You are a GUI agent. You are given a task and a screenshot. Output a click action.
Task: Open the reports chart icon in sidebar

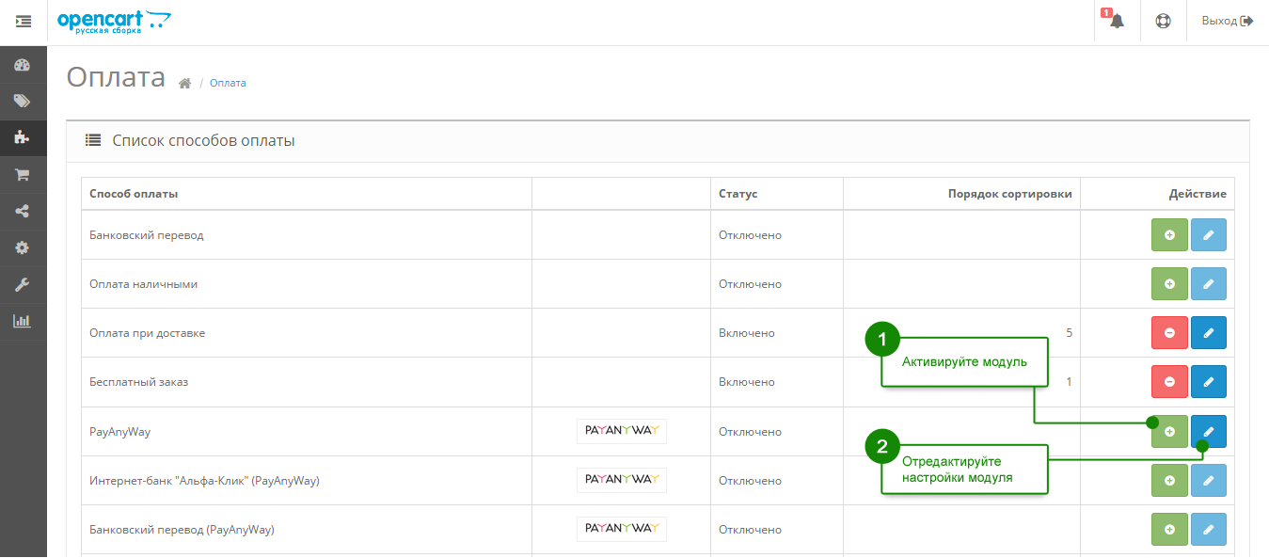pyautogui.click(x=23, y=321)
